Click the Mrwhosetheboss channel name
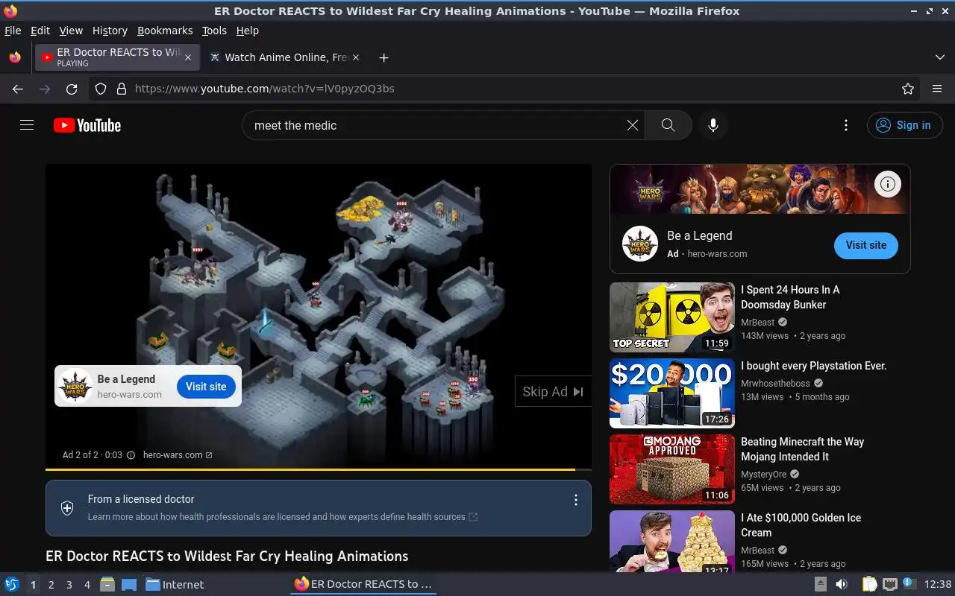 tap(775, 384)
